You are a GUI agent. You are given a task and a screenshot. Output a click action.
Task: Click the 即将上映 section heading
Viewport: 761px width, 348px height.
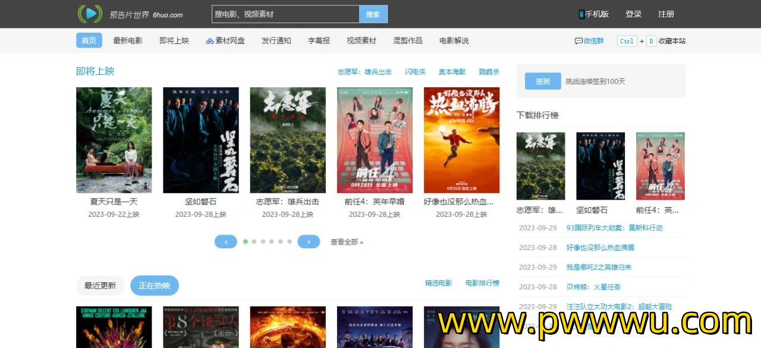[95, 71]
